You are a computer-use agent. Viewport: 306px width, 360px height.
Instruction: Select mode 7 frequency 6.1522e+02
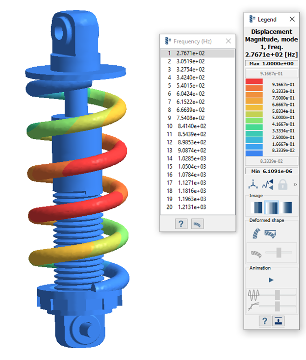[x=198, y=102]
